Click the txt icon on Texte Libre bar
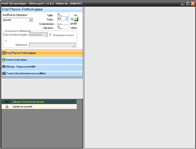Screen dimensions: 196x149 tap(4, 73)
